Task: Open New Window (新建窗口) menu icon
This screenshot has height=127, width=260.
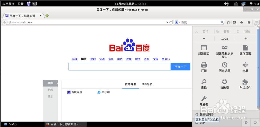Action: pyautogui.click(x=204, y=48)
